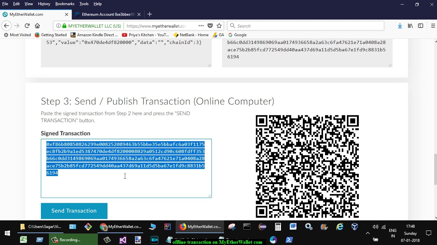
Task: Close the Ethereum Account tab
Action: [139, 14]
